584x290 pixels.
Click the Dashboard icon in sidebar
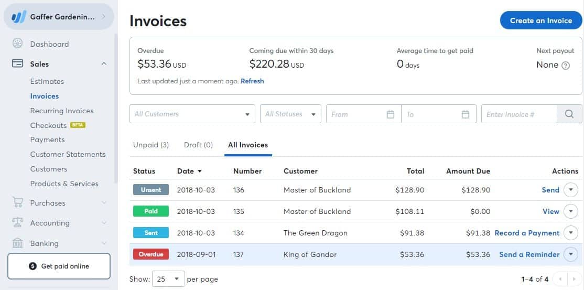pyautogui.click(x=17, y=44)
